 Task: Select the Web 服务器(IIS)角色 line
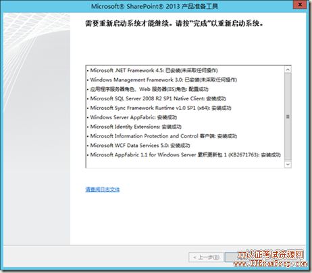[x=148, y=89]
